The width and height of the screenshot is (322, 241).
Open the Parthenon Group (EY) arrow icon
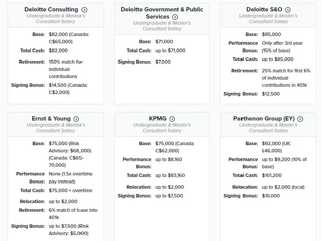click(300, 119)
